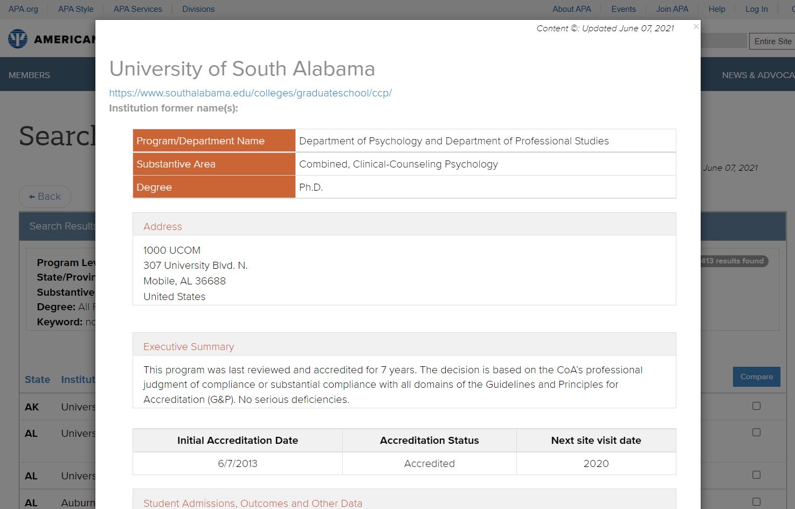795x509 pixels.
Task: Sort results by the State column header
Action: [x=37, y=380]
